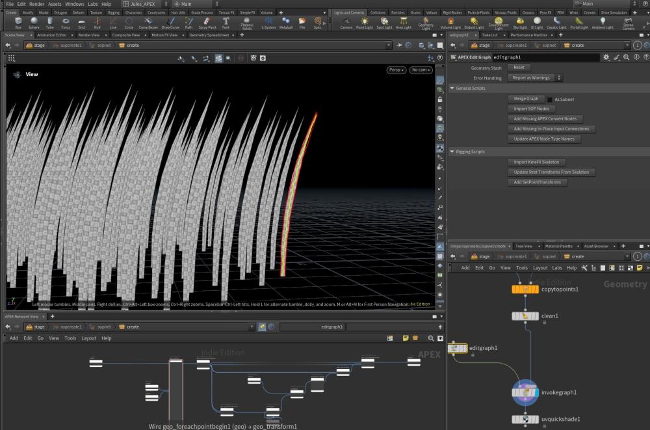Screen dimensions: 650x430
Task: Select the Curve Bezier shelf tool
Action: (x=148, y=23)
